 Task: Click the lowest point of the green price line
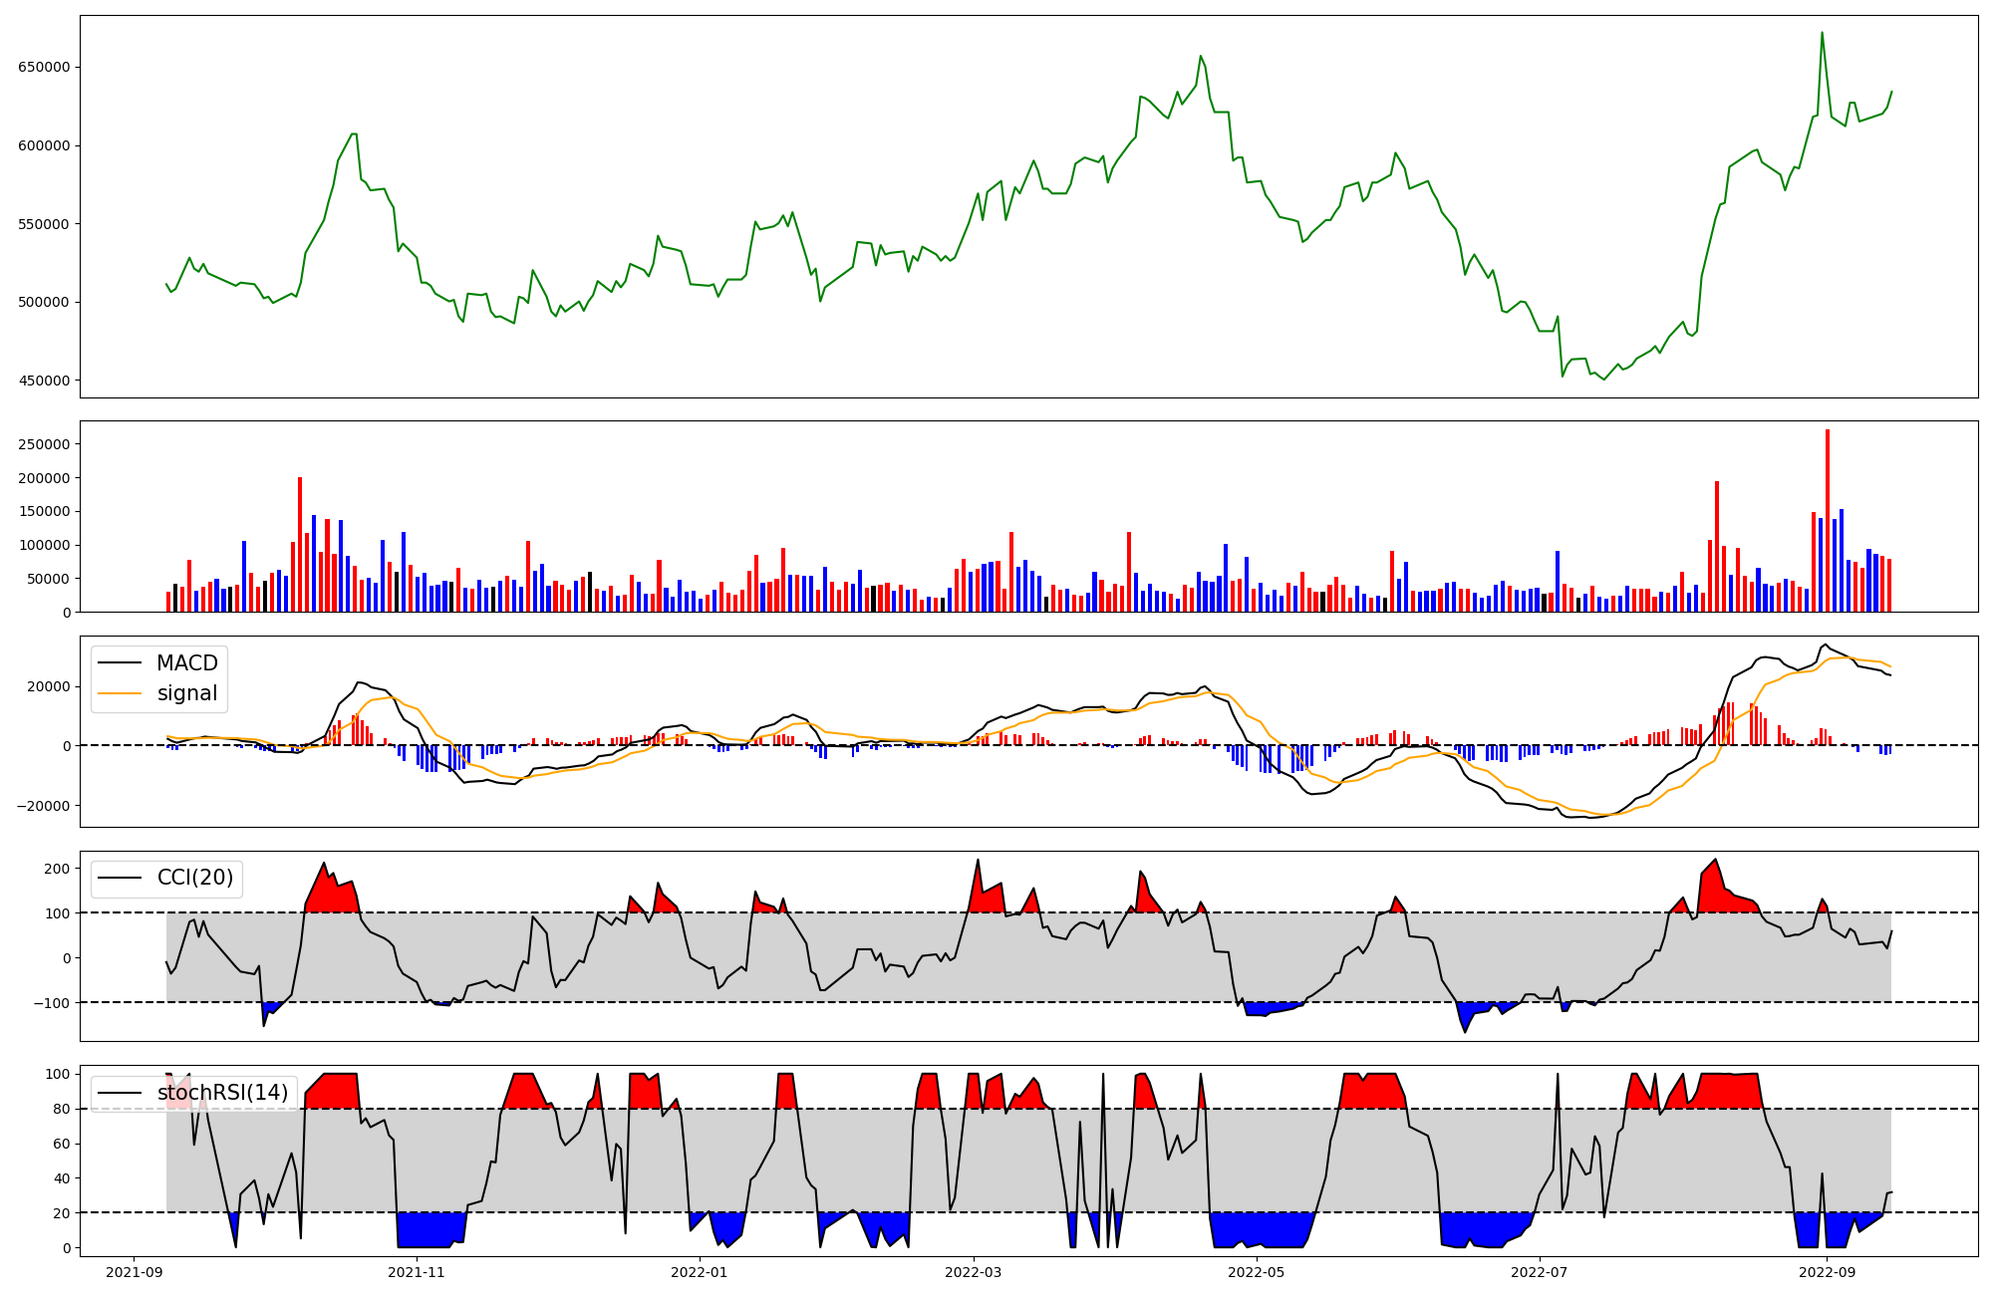point(1603,380)
